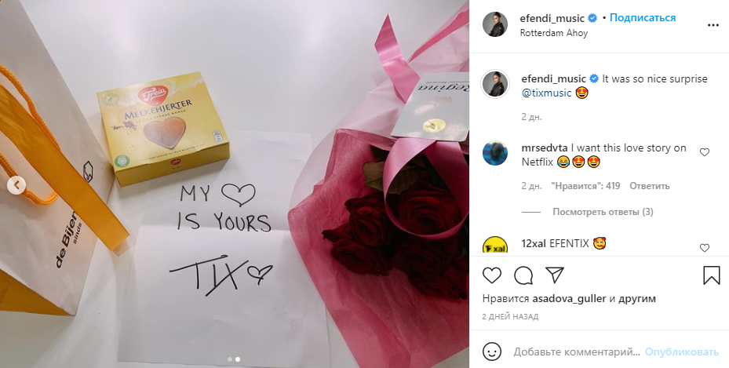
Task: Open comments via speech bubble icon
Action: 523,275
